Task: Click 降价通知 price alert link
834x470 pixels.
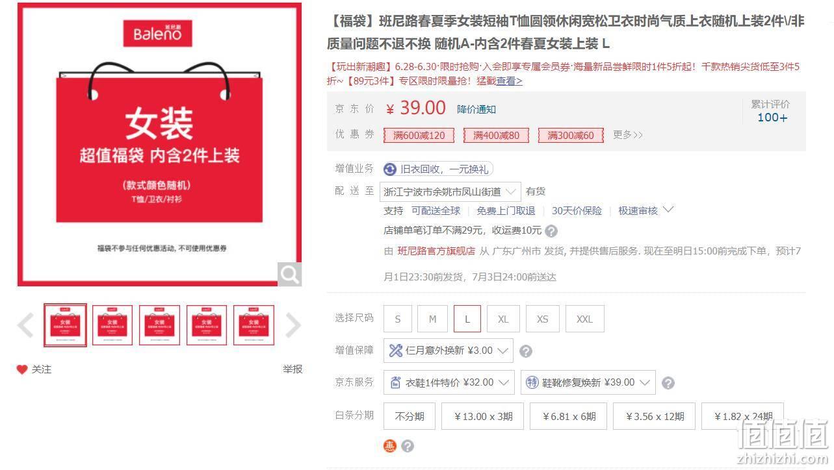Action: (x=476, y=109)
